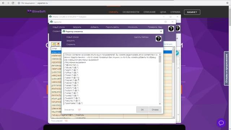Click the add-record icon above the Email column
Viewport: 231px width, 130px height.
click(53, 44)
